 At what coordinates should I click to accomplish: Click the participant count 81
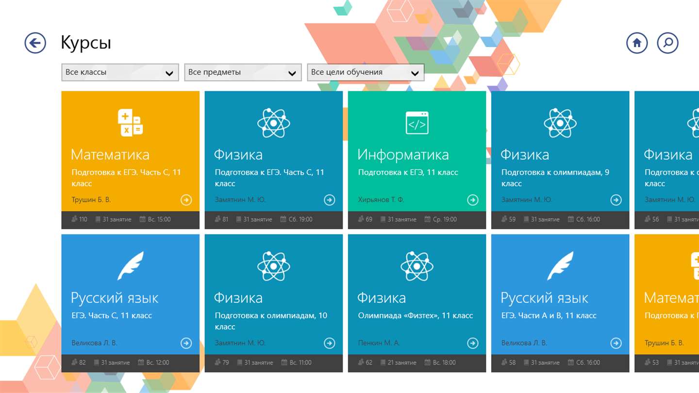(225, 219)
